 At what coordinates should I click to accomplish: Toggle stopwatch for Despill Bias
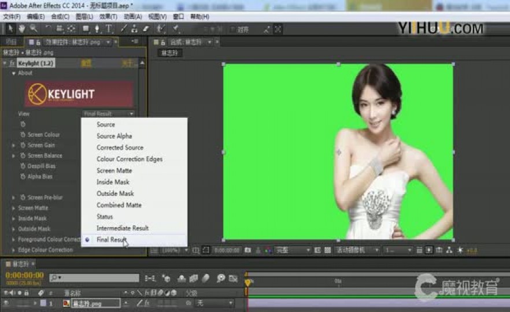[23, 166]
